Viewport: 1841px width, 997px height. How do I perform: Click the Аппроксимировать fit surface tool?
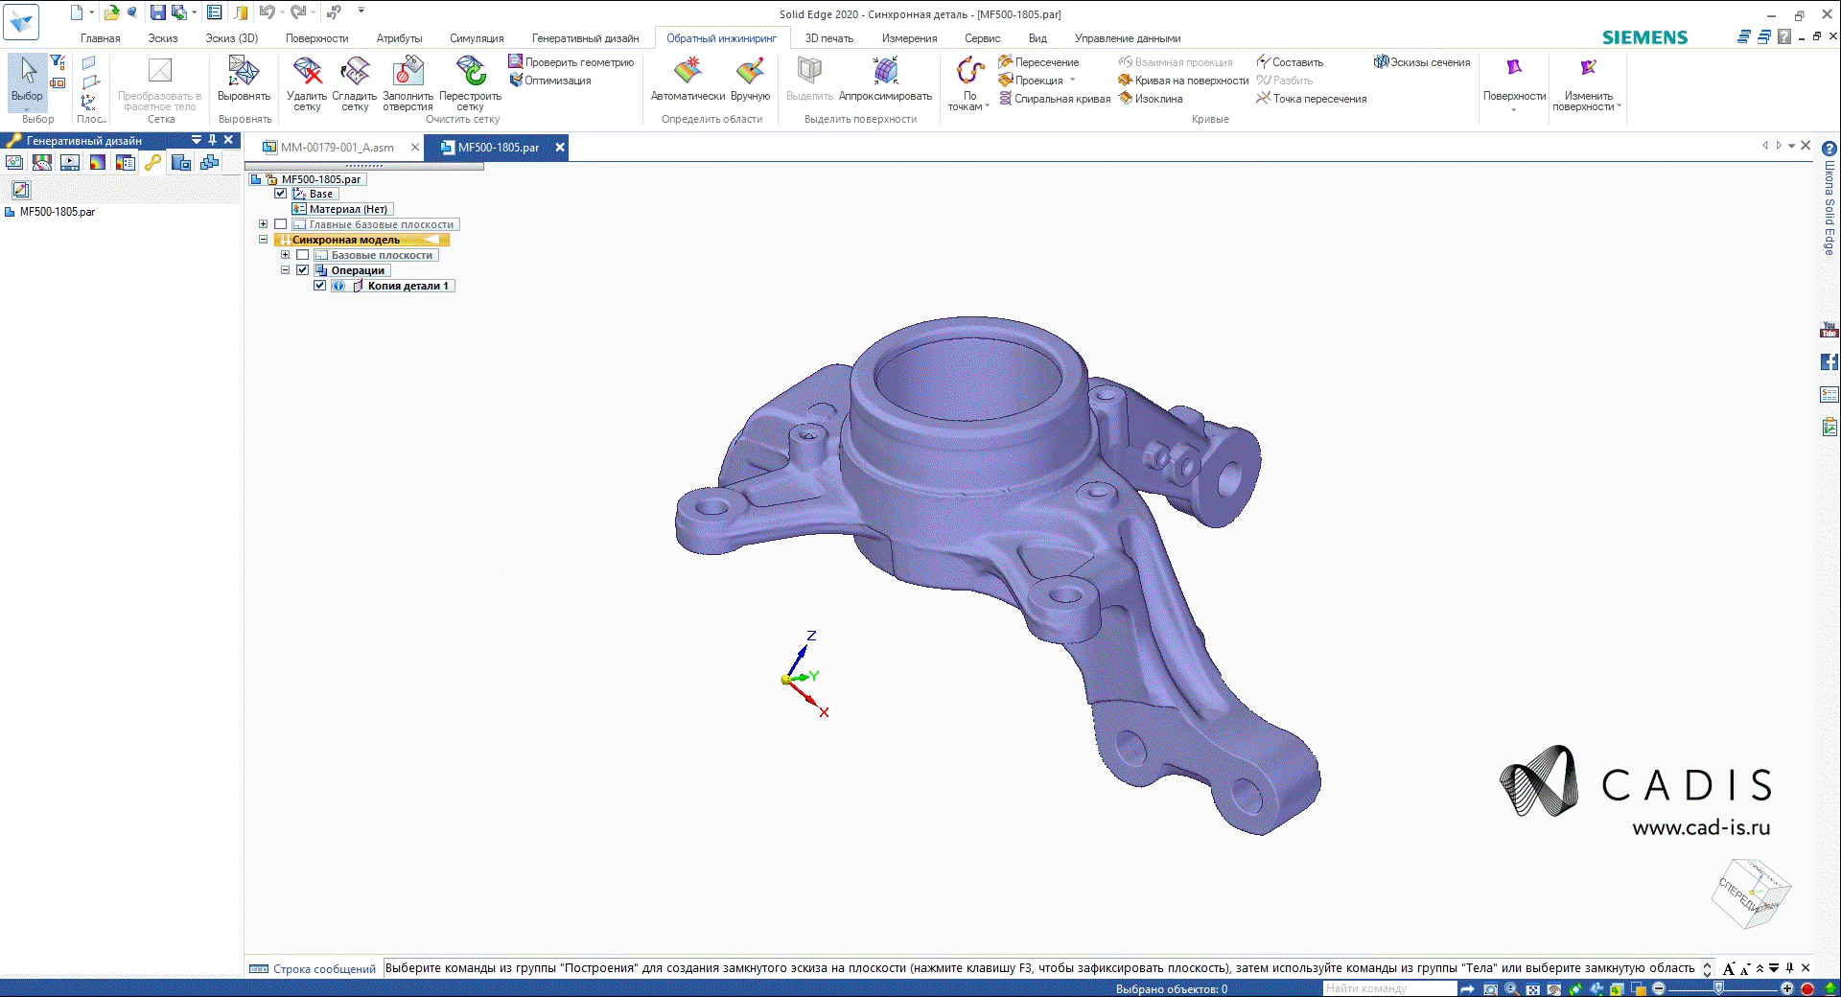coord(885,80)
